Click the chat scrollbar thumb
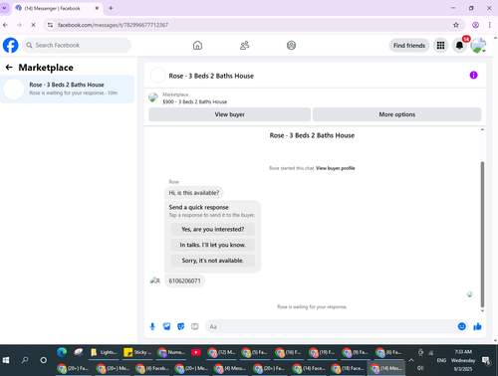The width and height of the screenshot is (498, 376). tap(482, 234)
